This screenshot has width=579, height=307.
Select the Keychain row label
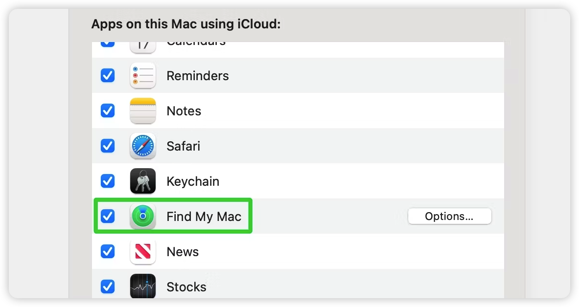[193, 181]
